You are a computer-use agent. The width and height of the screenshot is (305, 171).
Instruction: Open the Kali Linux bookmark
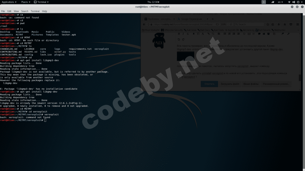coord(190,30)
